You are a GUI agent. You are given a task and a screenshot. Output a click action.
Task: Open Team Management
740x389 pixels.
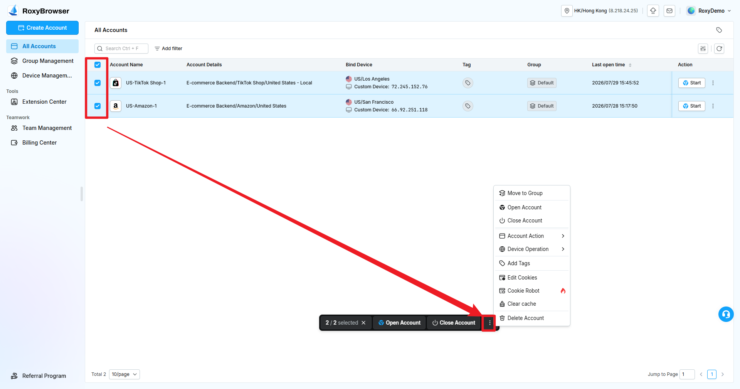tap(42, 128)
